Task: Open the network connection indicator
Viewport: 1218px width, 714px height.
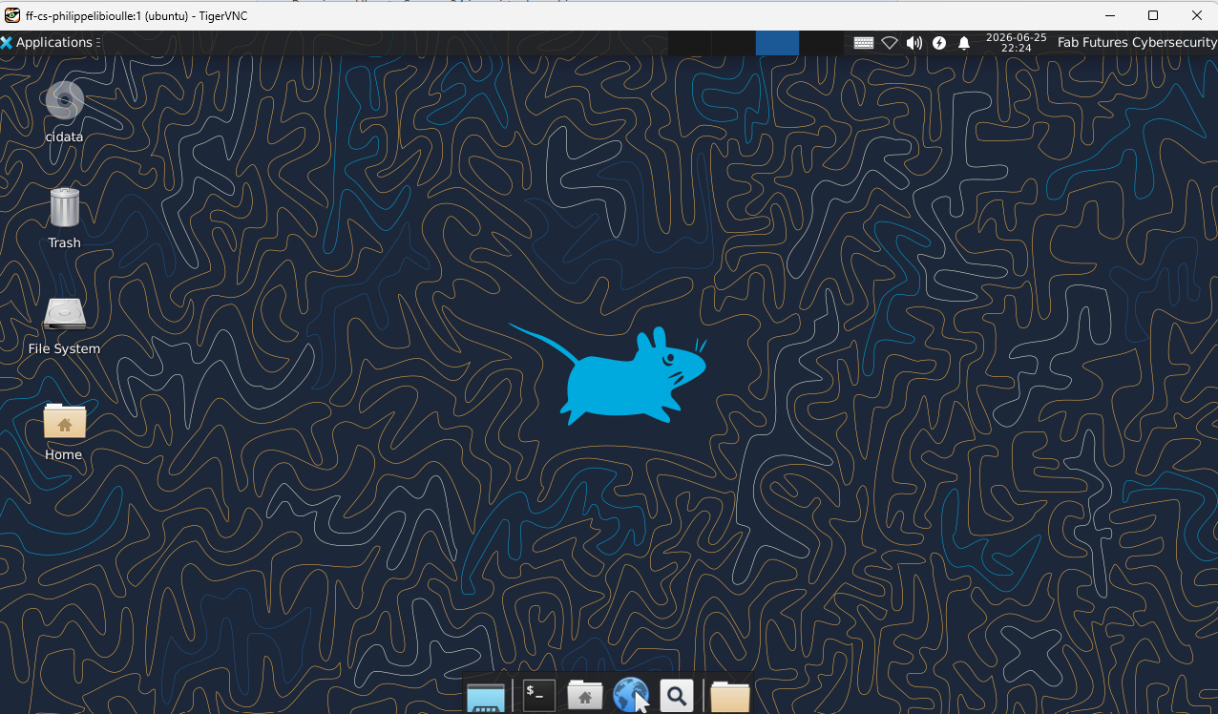Action: pyautogui.click(x=890, y=42)
